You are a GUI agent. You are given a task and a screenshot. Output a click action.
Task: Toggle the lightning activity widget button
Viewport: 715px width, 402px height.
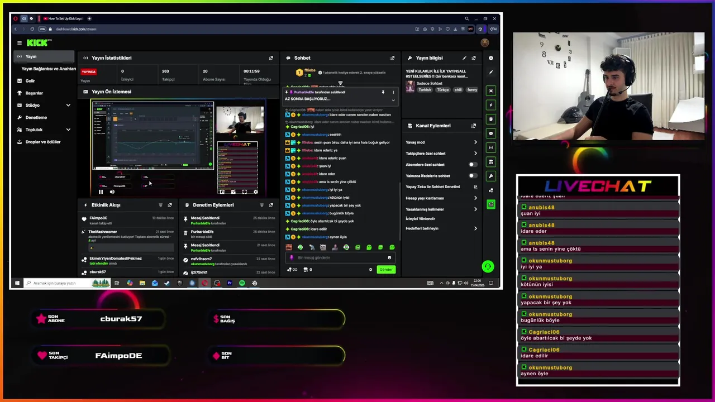click(x=491, y=105)
